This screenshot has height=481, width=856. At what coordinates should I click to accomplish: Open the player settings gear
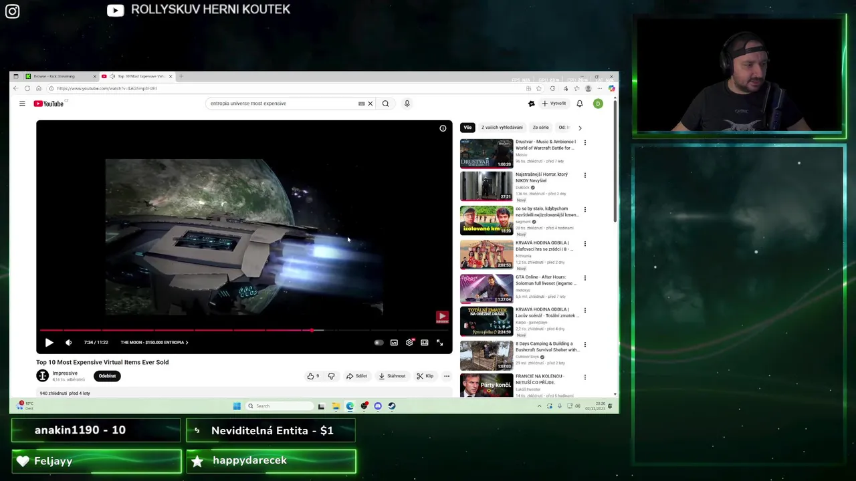coord(409,342)
